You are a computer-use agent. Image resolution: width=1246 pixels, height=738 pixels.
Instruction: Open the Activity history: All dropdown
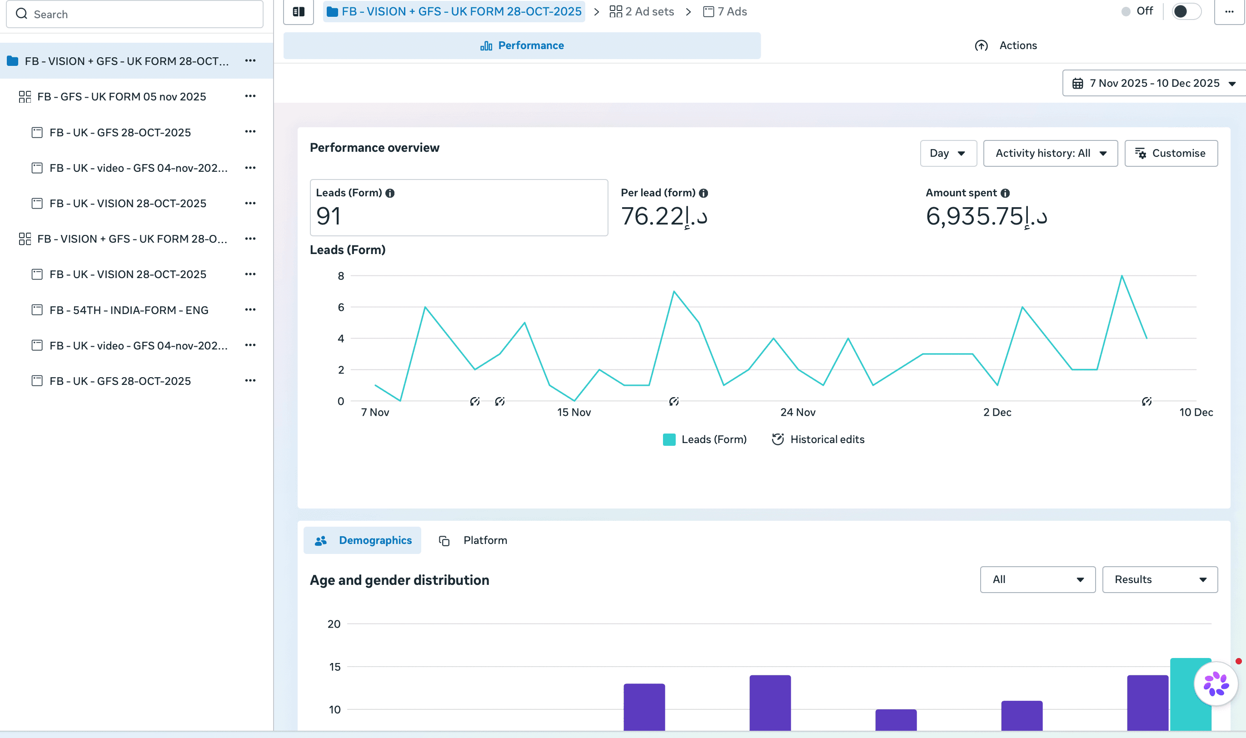[1050, 153]
